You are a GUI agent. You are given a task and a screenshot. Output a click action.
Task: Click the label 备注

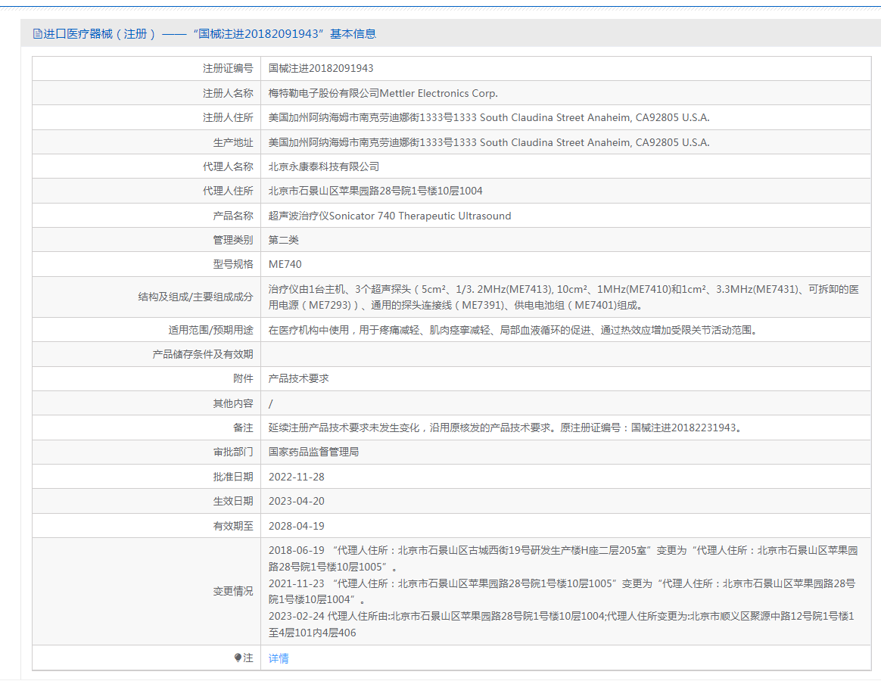(243, 428)
